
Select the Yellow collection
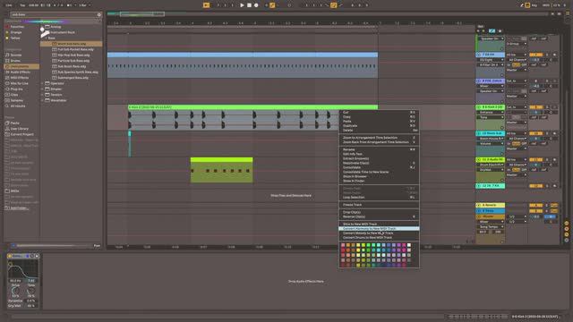click(x=15, y=38)
